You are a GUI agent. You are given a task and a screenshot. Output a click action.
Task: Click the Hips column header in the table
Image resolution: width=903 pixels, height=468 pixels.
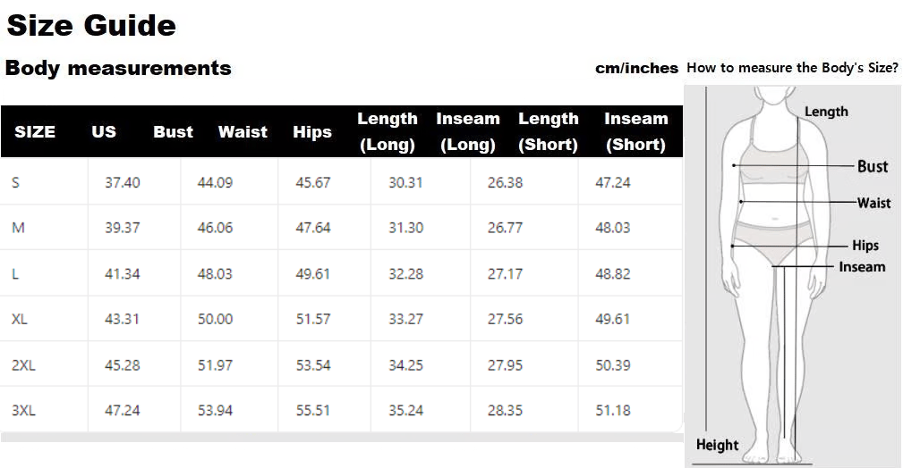tap(312, 131)
